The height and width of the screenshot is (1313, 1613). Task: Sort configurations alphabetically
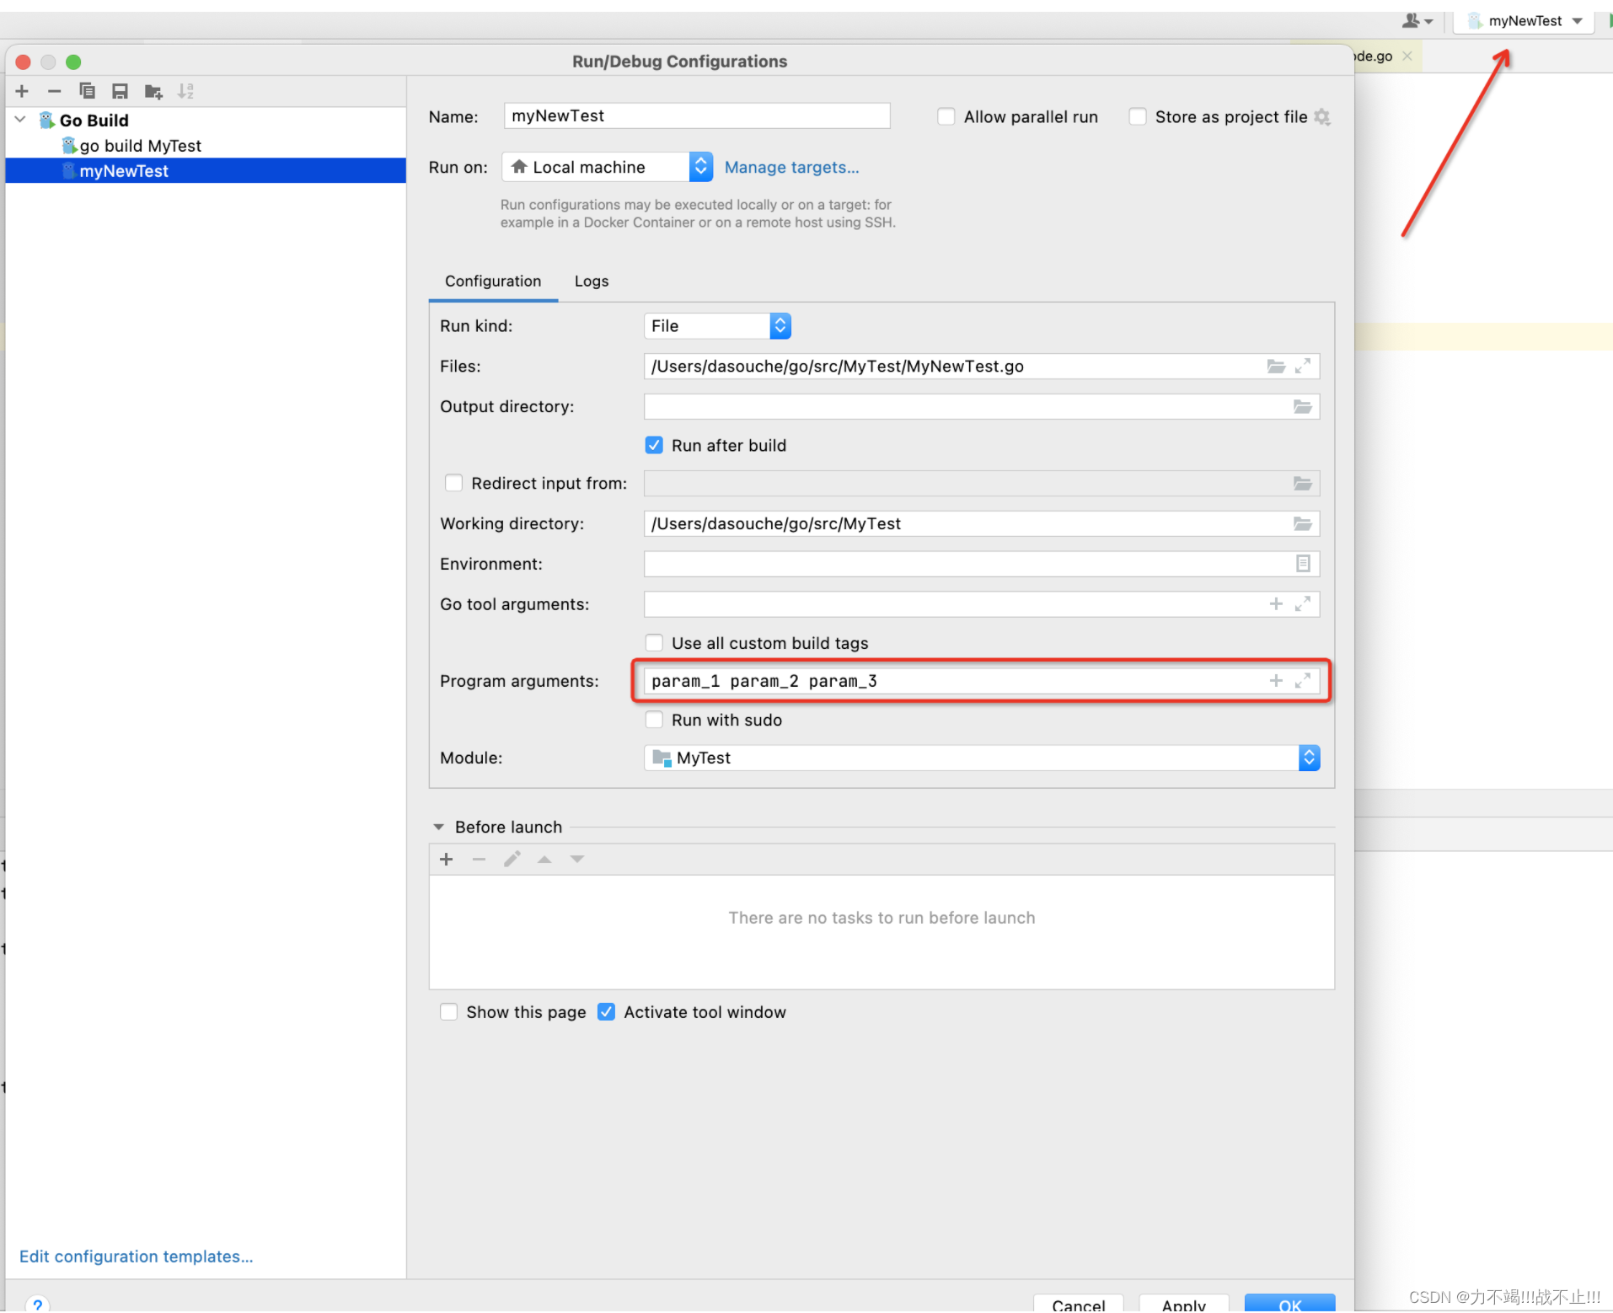(x=185, y=91)
